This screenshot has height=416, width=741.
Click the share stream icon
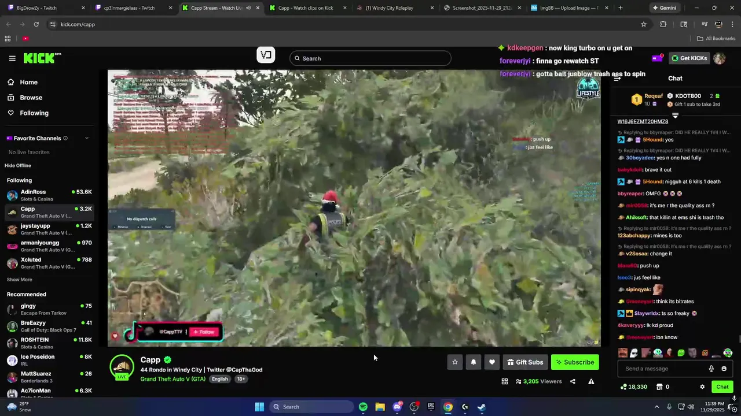coord(573,381)
